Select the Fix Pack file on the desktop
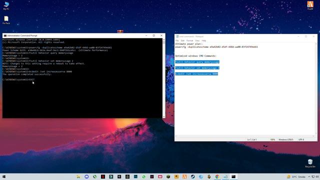 [6, 20]
